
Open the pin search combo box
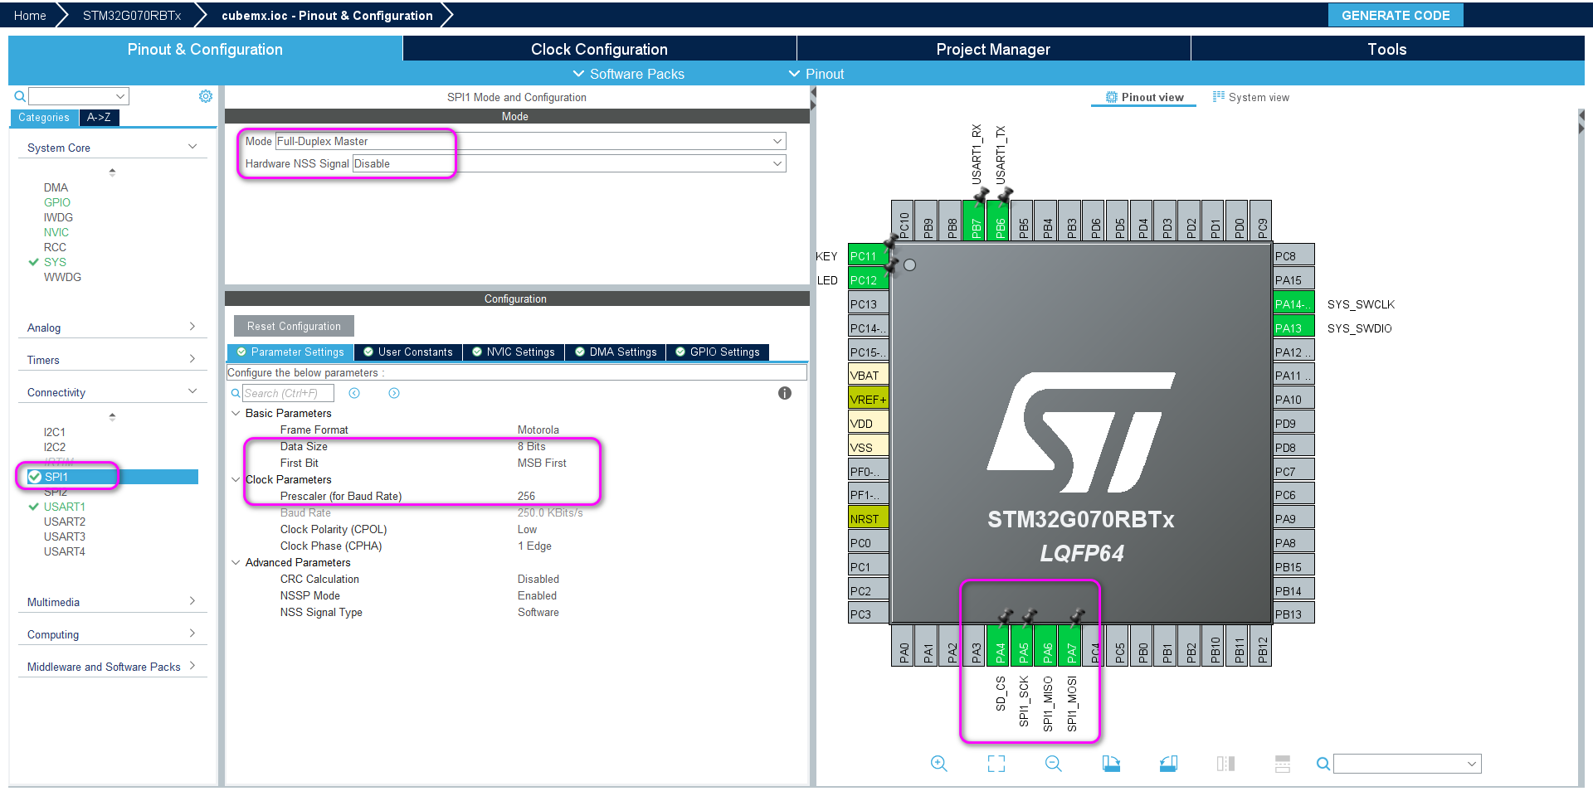[x=1407, y=764]
